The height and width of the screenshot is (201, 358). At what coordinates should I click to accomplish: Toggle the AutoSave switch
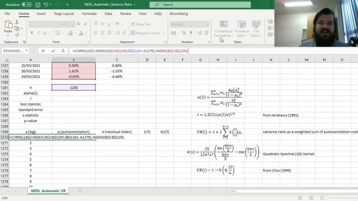(x=26, y=4)
